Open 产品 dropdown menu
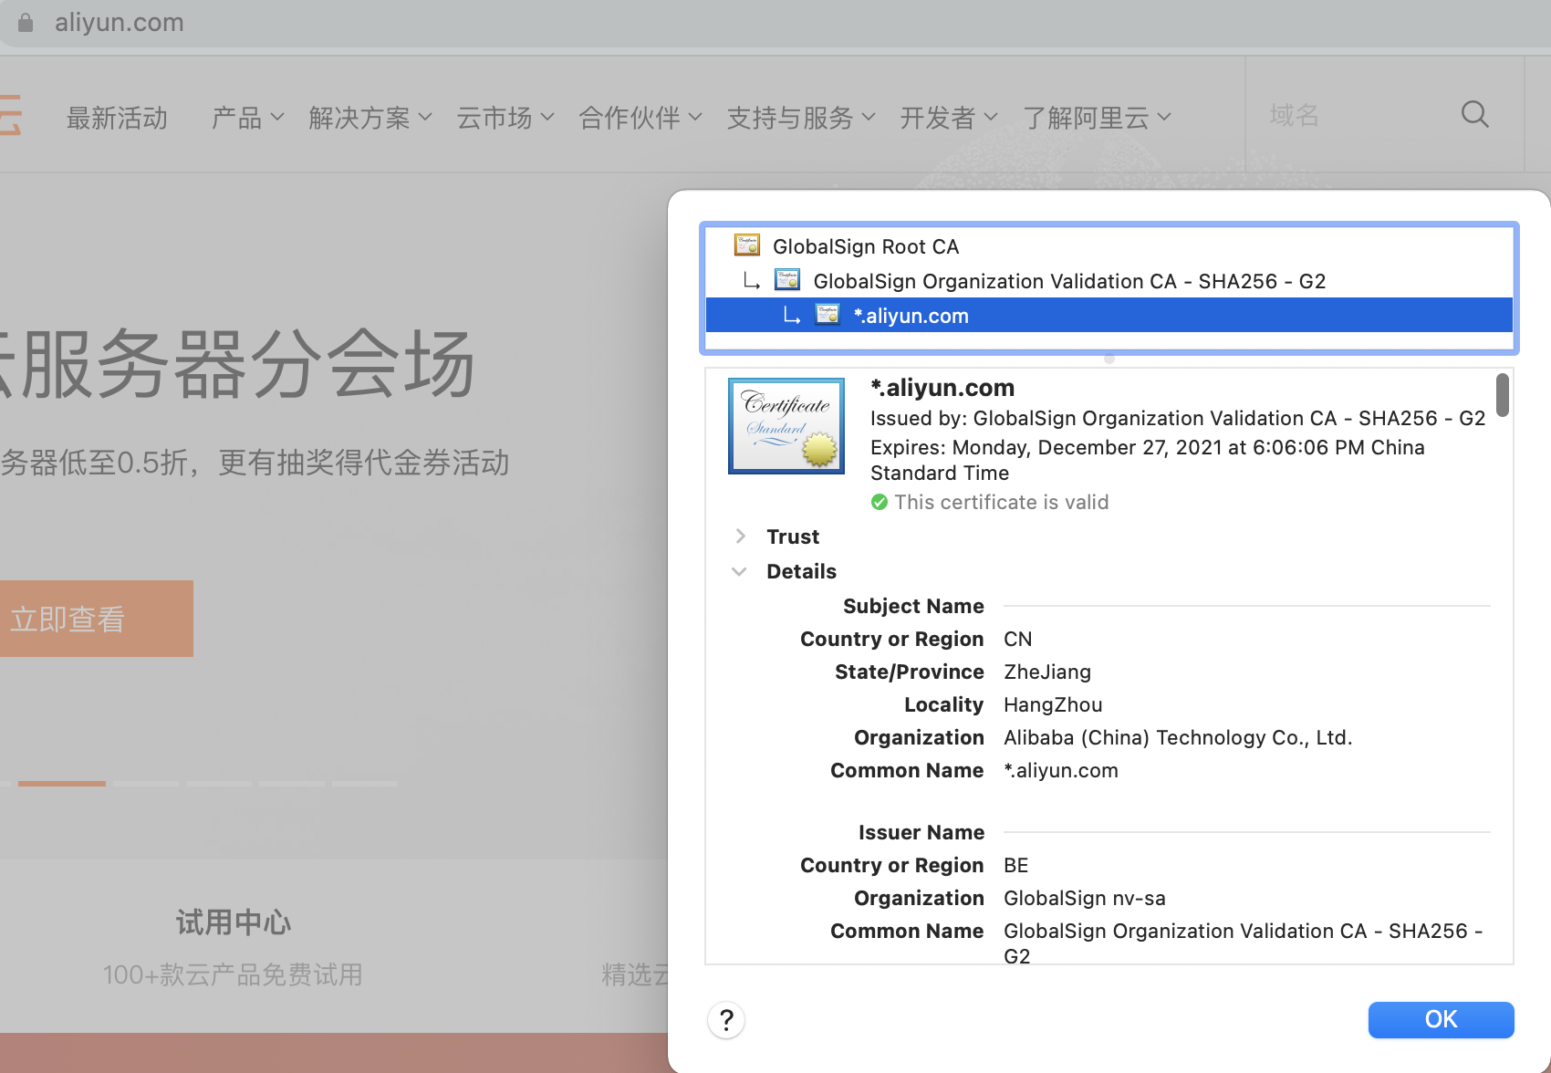The width and height of the screenshot is (1551, 1073). (248, 118)
